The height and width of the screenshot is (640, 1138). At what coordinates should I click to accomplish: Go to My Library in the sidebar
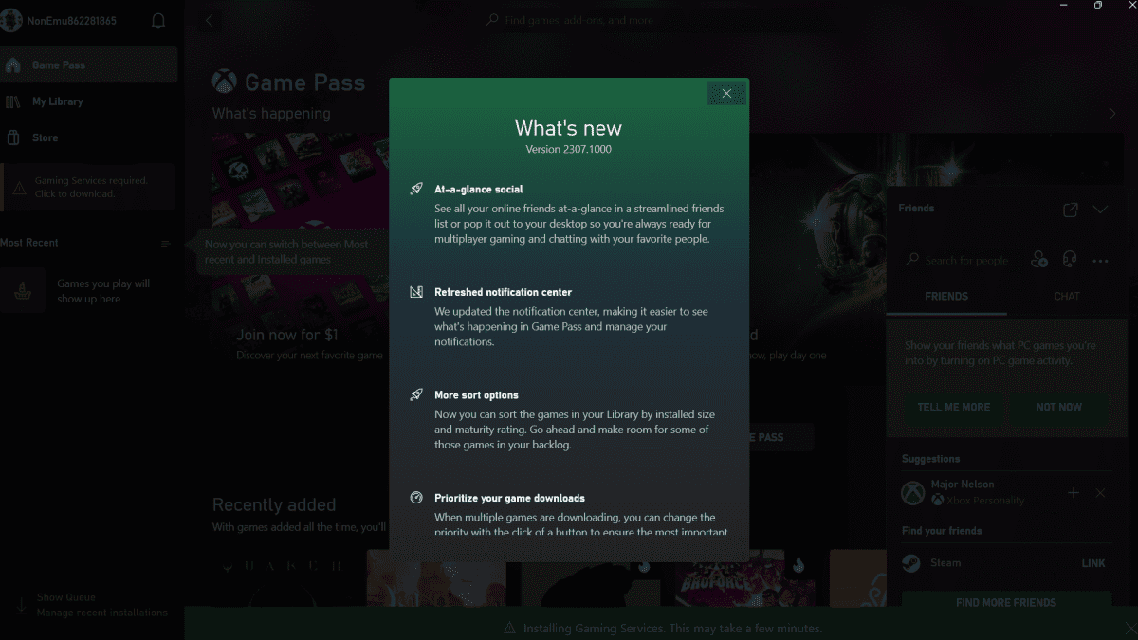coord(88,101)
